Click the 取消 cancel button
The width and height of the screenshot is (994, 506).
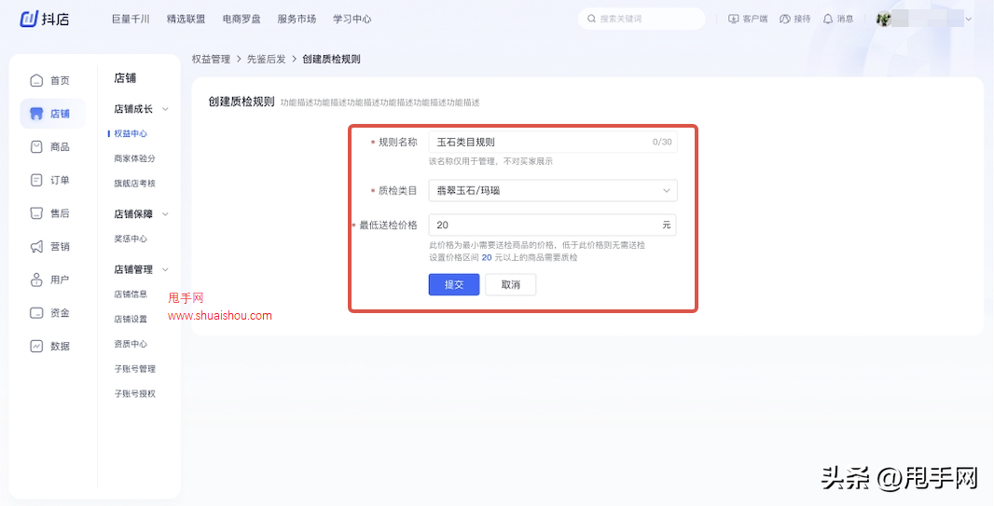point(510,284)
